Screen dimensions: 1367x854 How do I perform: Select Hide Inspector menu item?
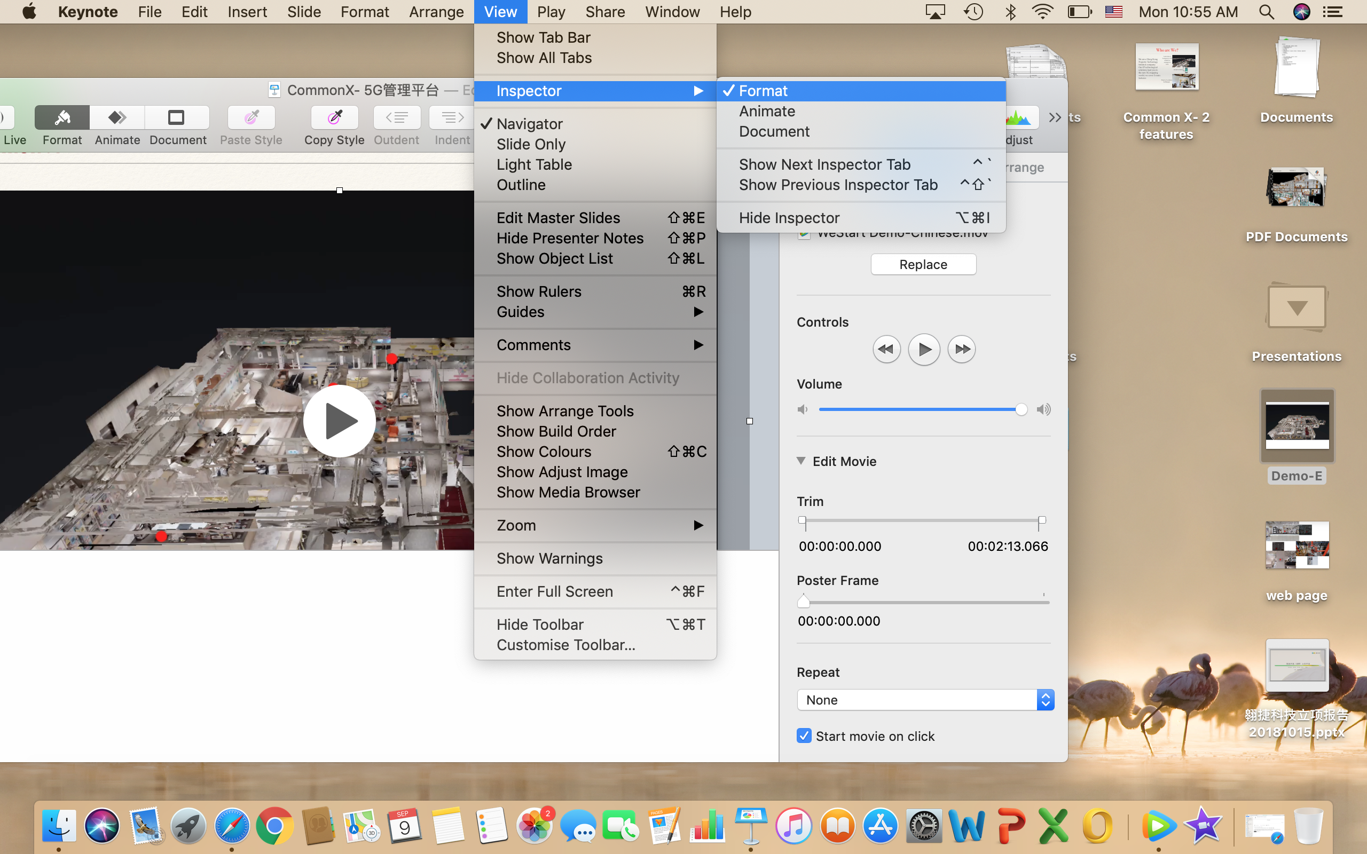(x=789, y=218)
